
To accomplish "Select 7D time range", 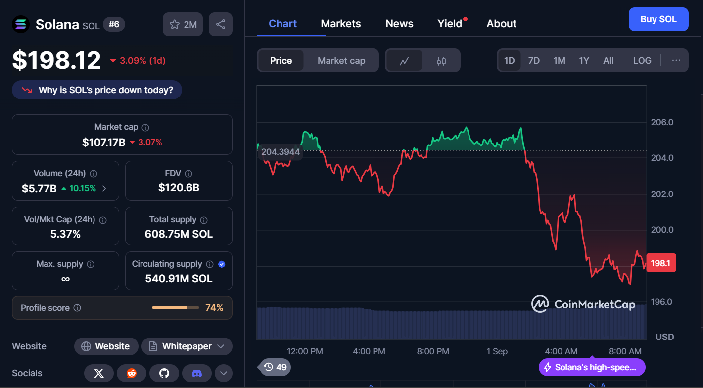I will click(x=534, y=61).
